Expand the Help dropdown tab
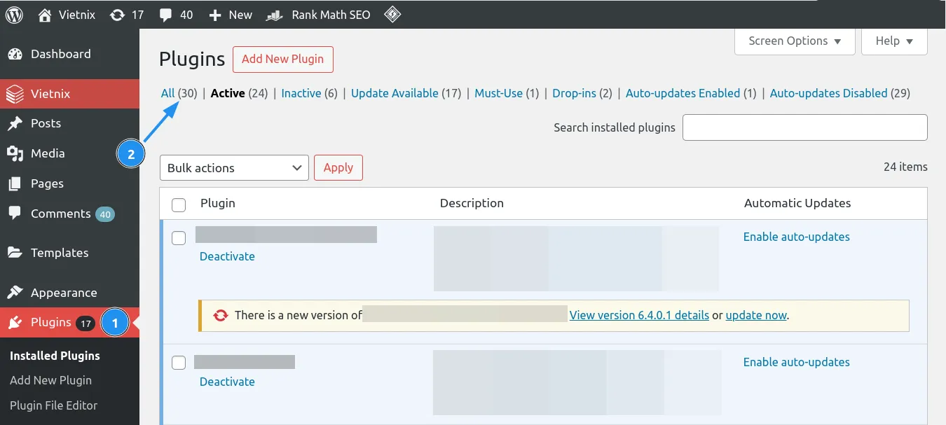 894,41
